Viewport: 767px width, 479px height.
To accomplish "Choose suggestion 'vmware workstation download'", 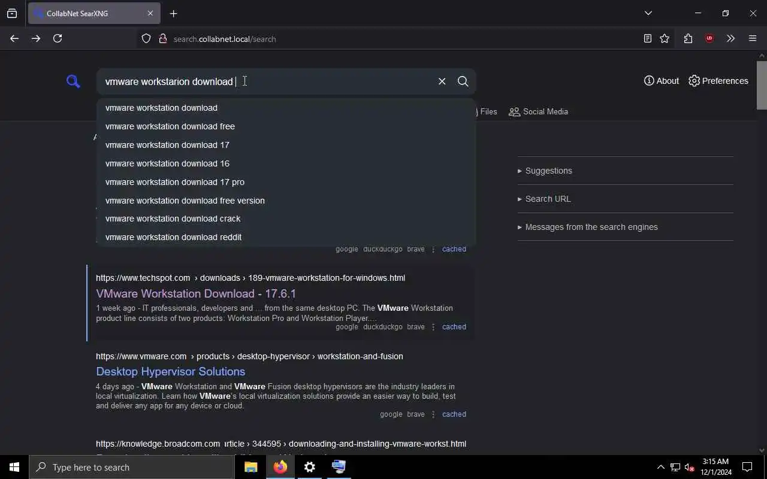I will tap(286, 108).
